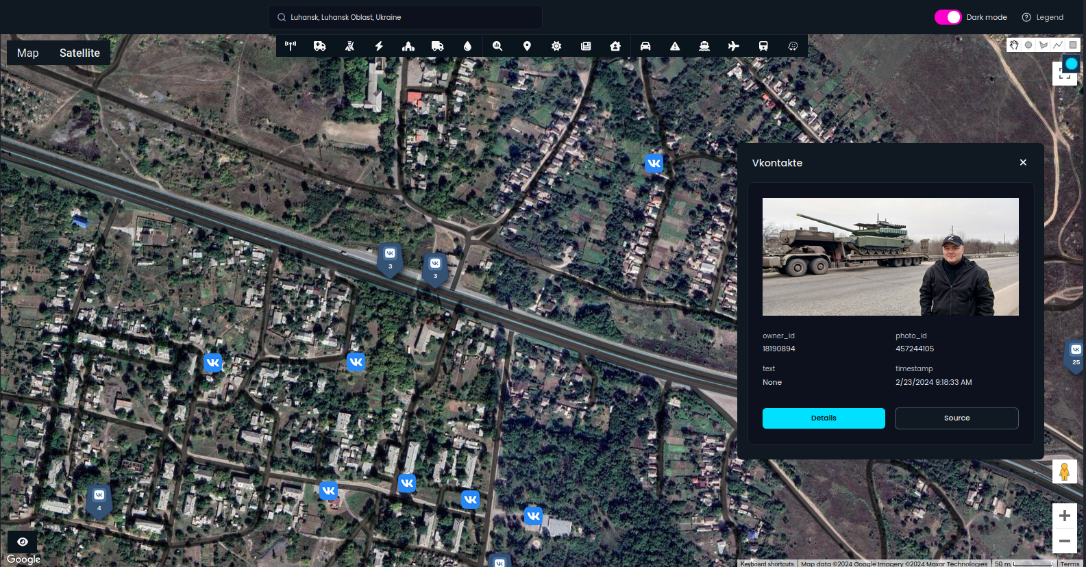The image size is (1086, 567).
Task: Select the bus transit layer icon
Action: (763, 46)
